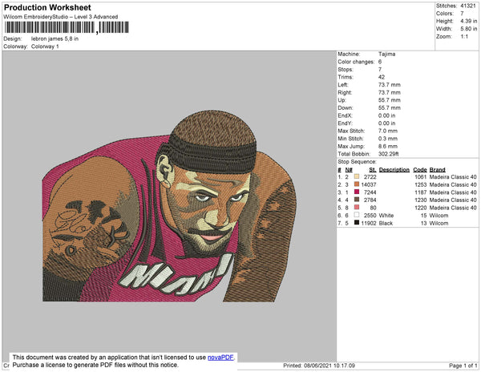Click the 'Stop Sequence:' label
Image resolution: width=481 pixels, height=372 pixels.
coord(357,162)
